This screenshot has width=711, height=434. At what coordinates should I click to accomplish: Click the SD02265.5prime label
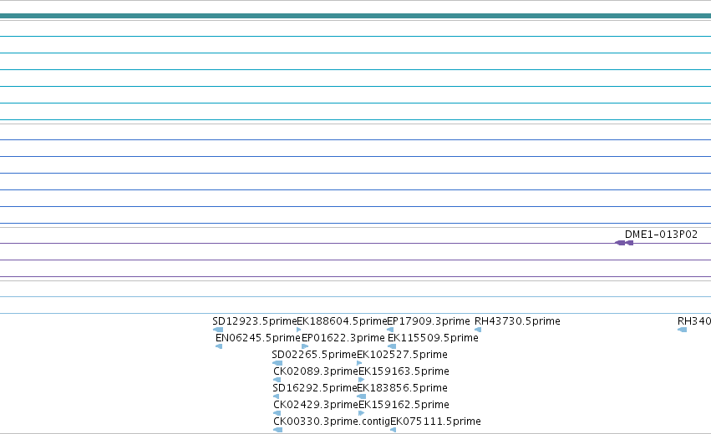314,355
